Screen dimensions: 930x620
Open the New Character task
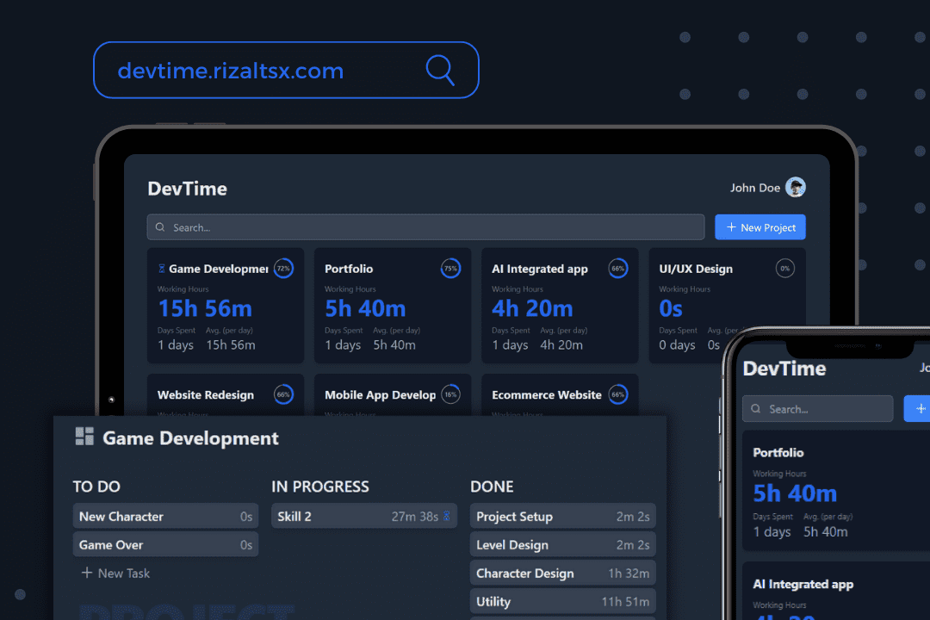click(x=165, y=516)
